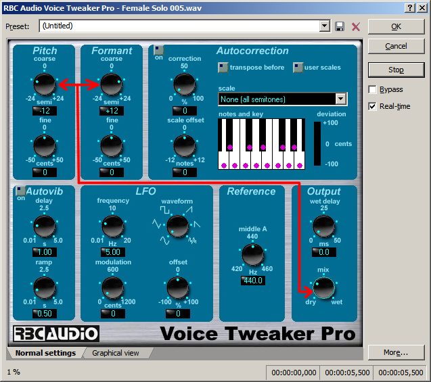Click the red X delete preset icon
The height and width of the screenshot is (382, 431).
point(356,26)
